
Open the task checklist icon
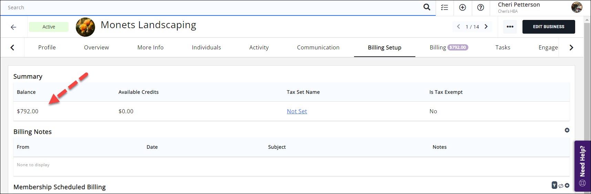click(x=445, y=8)
